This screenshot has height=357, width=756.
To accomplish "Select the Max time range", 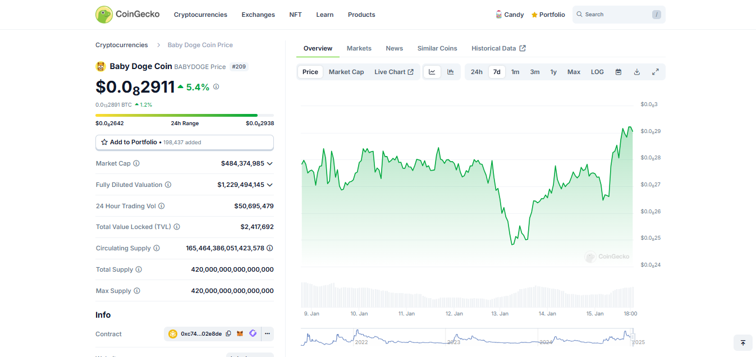I will tap(574, 72).
